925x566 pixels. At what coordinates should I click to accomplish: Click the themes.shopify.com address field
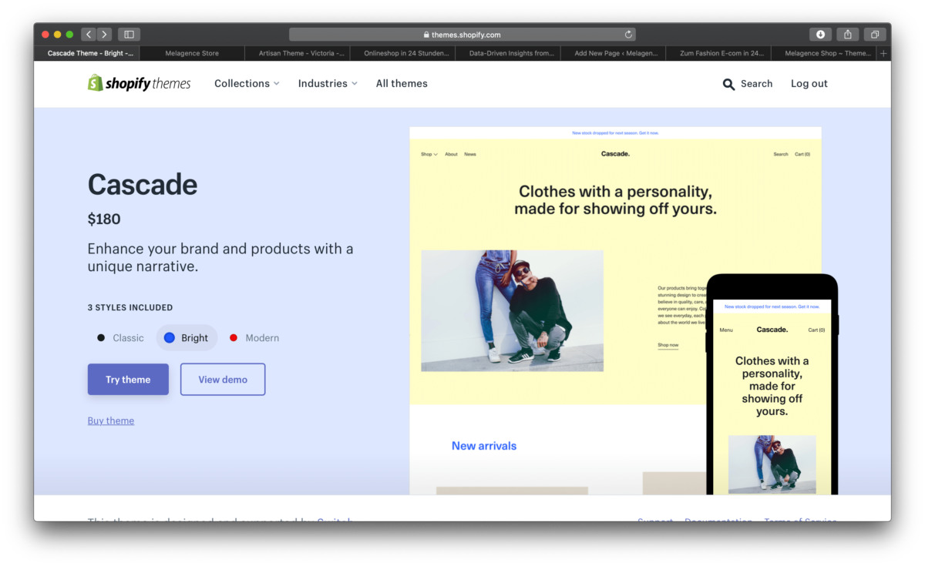(462, 35)
